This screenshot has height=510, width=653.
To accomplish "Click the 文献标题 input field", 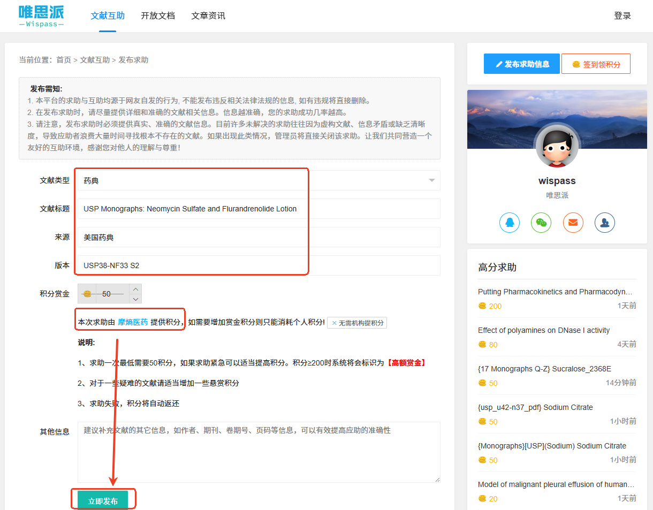I will (259, 209).
